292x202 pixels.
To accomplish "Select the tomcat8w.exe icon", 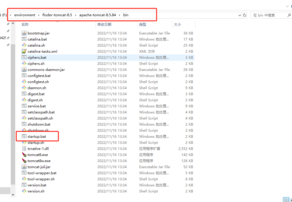I will [24, 161].
